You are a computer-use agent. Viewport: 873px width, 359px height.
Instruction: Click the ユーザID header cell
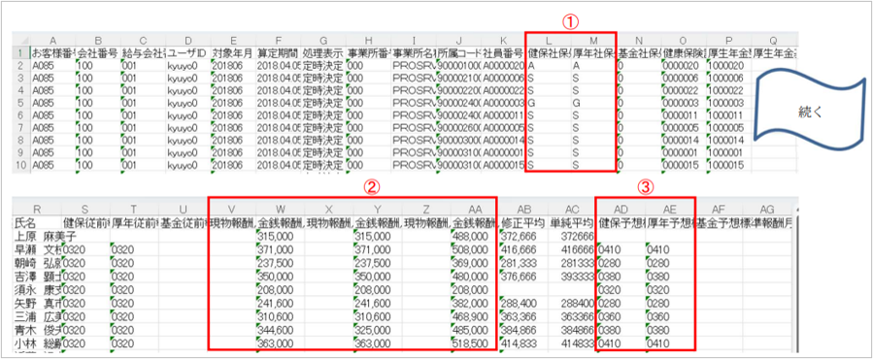187,53
